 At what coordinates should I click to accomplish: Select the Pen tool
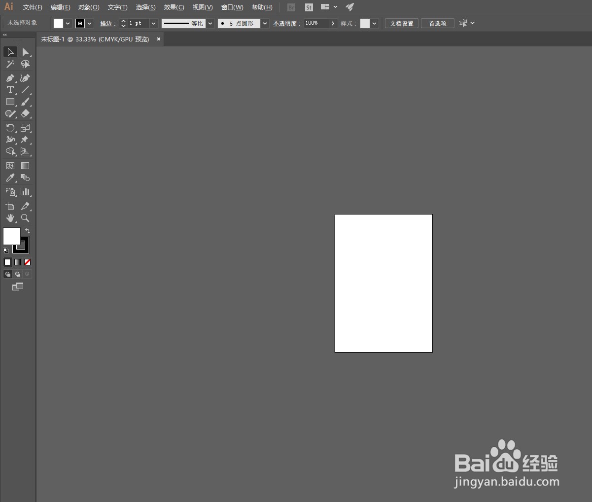(10, 78)
